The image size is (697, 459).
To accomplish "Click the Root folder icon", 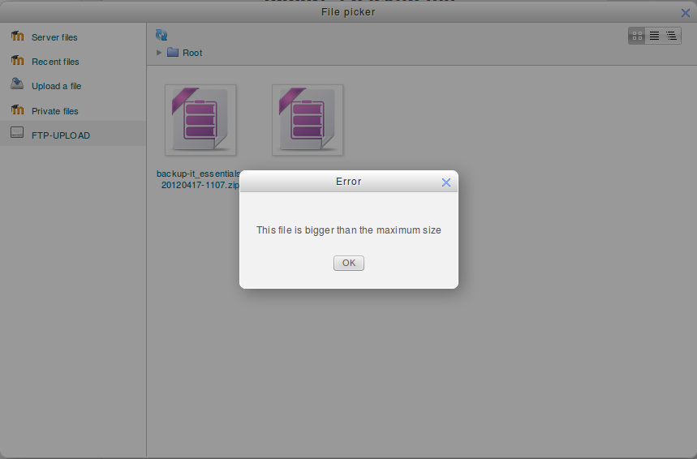I will pos(173,53).
